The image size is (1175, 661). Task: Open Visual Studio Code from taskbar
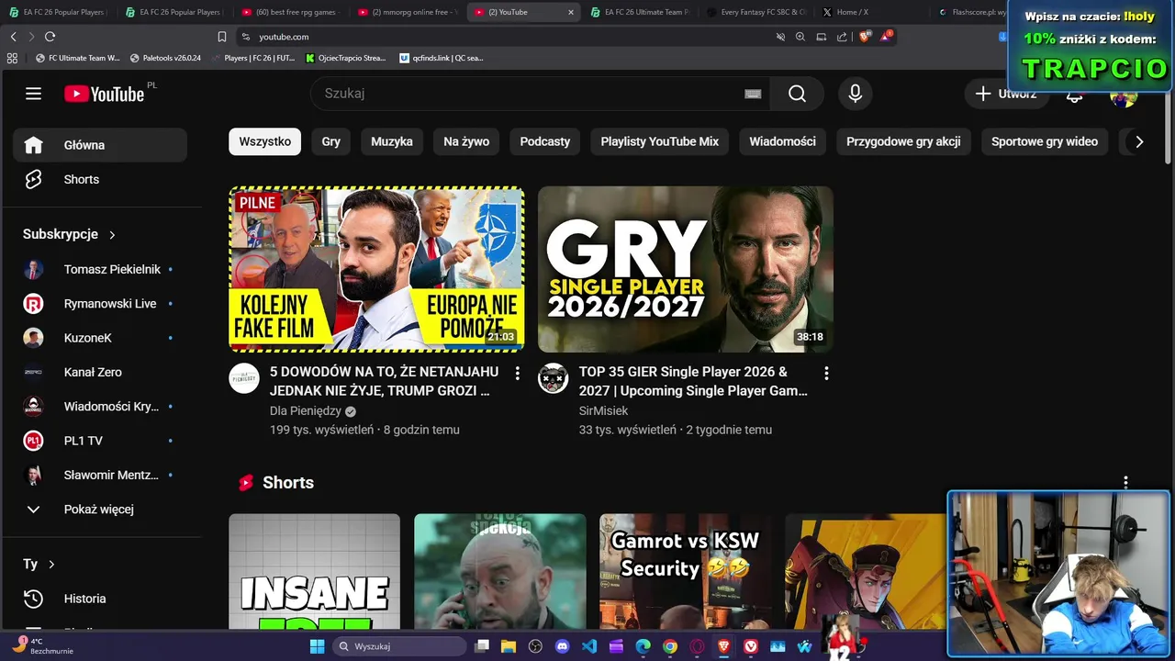(x=589, y=646)
